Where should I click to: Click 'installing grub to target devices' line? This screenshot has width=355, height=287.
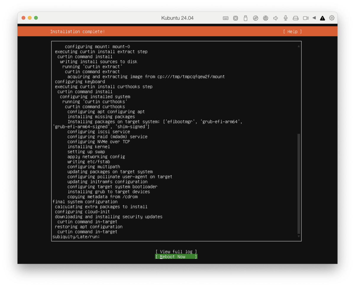pyautogui.click(x=109, y=192)
